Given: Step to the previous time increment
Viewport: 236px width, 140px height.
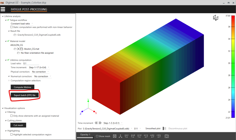Looking at the screenshot, I should (x=96, y=123).
